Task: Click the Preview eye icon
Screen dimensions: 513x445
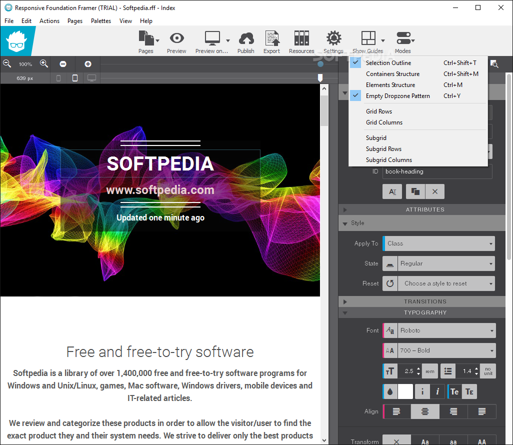Action: 176,38
